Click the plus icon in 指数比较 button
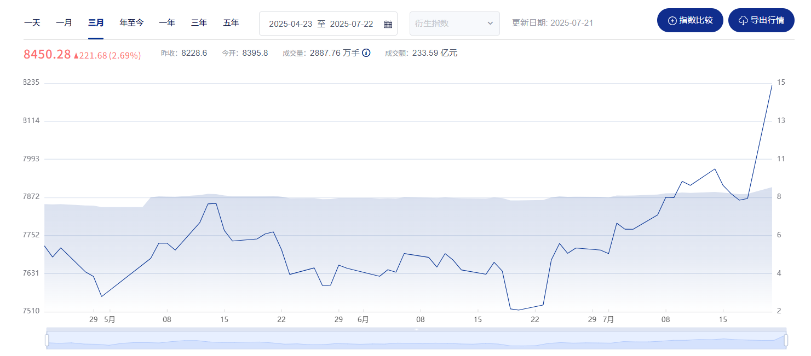The height and width of the screenshot is (356, 811). pos(672,21)
